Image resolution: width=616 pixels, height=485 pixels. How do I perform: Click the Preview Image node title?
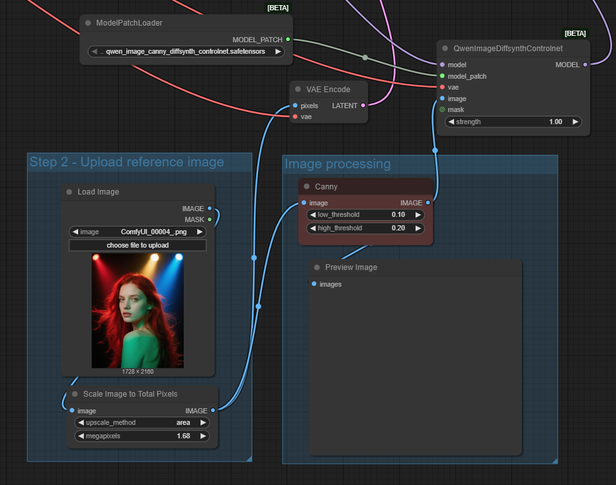(351, 267)
